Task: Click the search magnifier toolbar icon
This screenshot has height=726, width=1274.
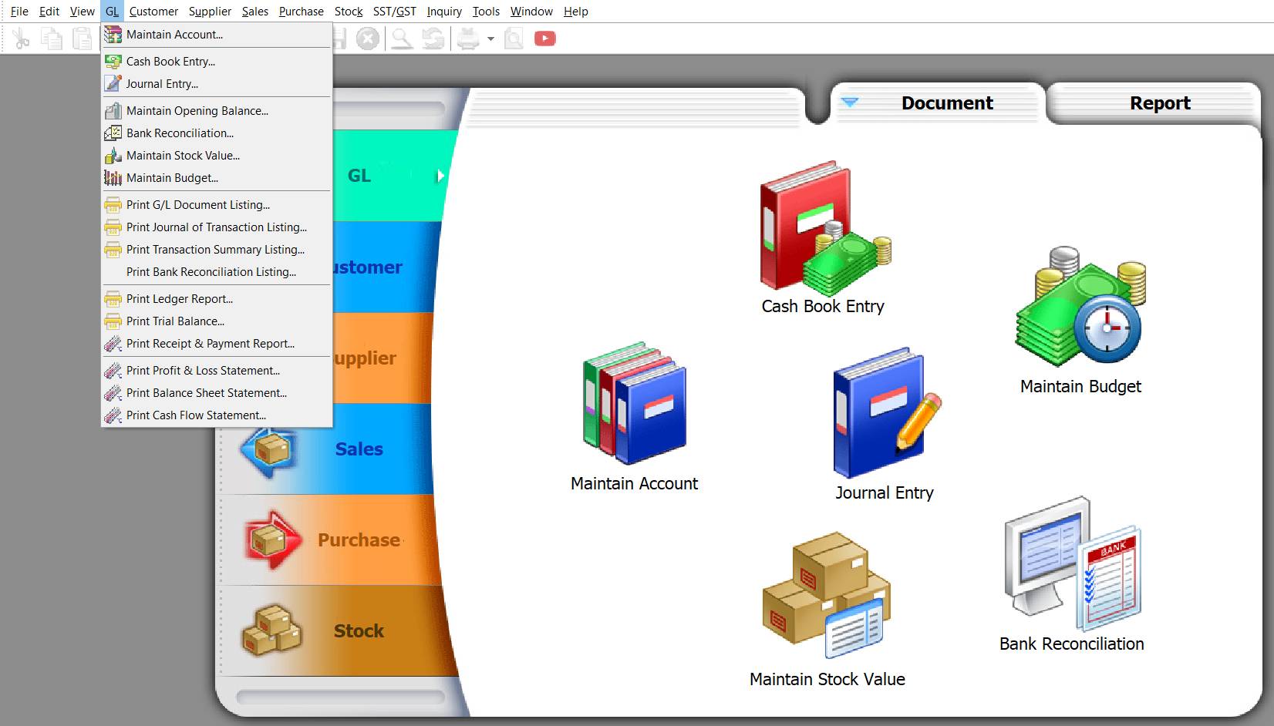Action: click(x=401, y=38)
